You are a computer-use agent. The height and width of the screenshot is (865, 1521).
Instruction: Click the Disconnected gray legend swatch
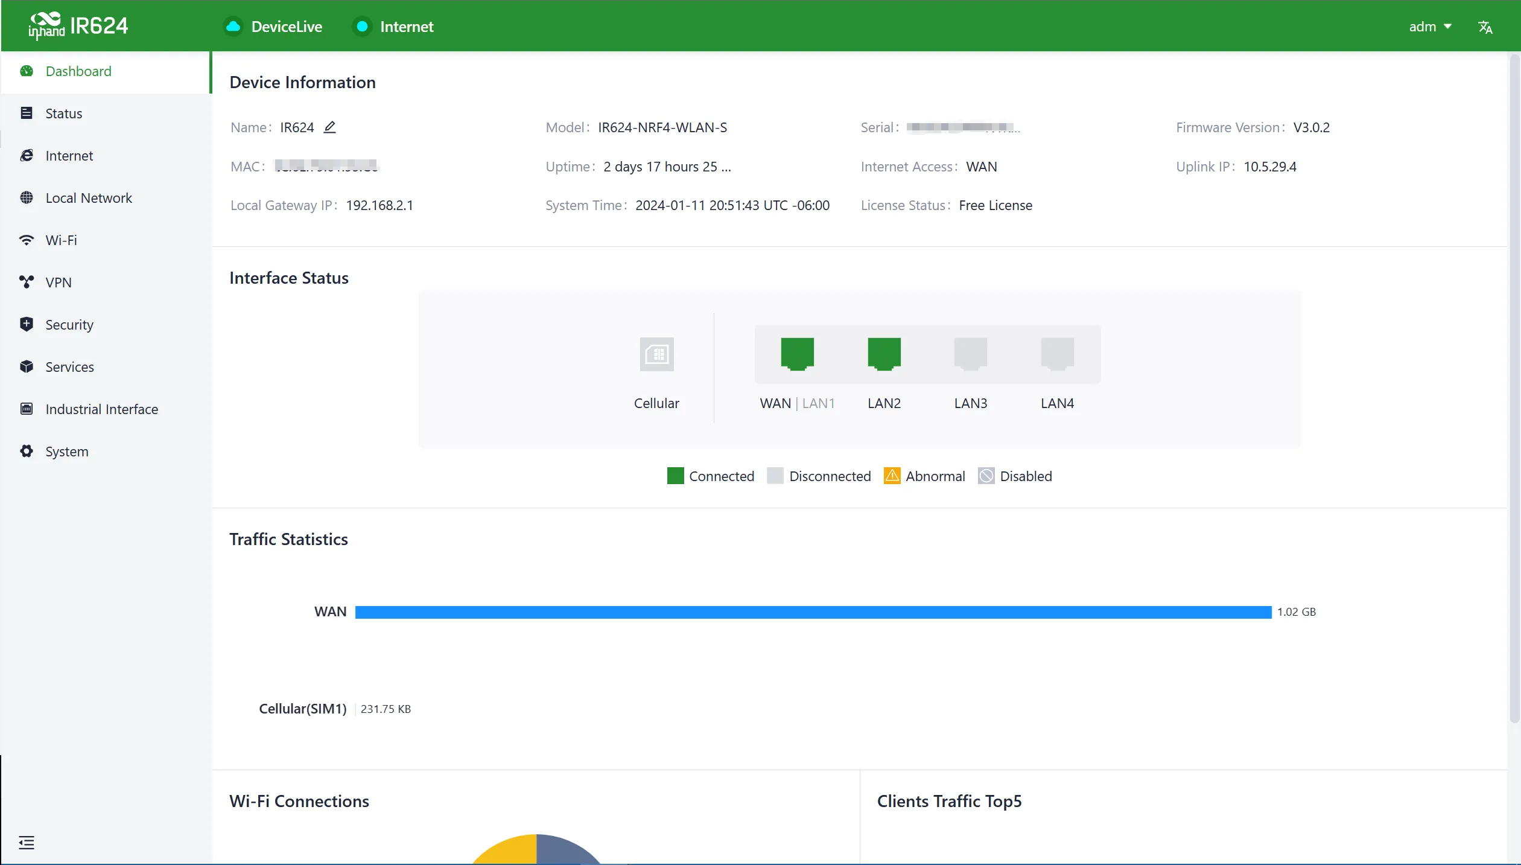[775, 476]
